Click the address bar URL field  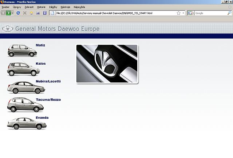tap(116, 13)
